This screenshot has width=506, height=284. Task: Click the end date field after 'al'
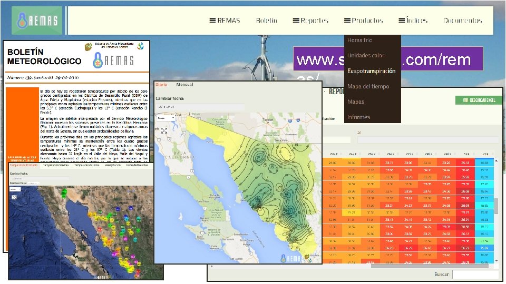[x=428, y=140]
